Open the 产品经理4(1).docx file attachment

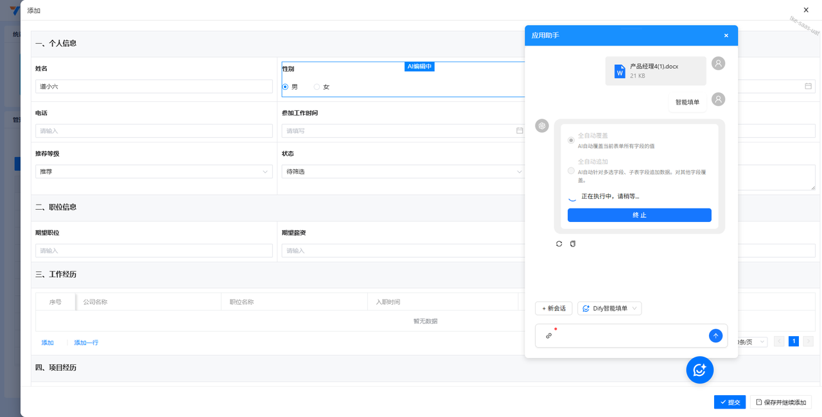(x=655, y=71)
